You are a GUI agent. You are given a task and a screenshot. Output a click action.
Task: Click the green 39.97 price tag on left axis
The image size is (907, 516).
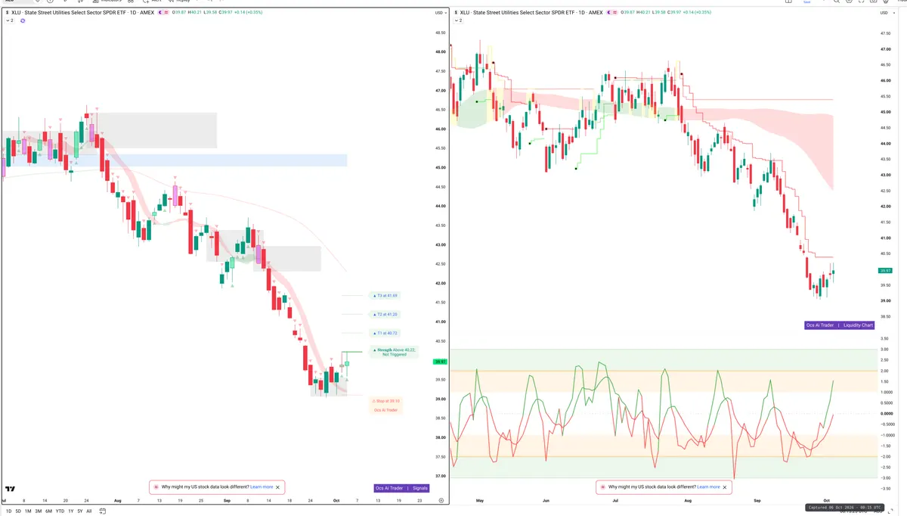tap(440, 362)
